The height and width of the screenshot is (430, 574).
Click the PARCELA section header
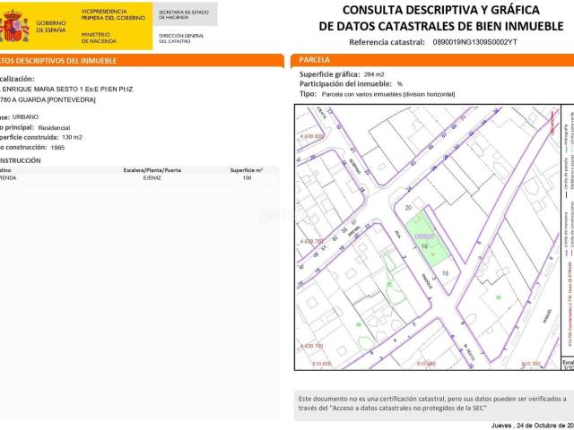[x=313, y=60]
